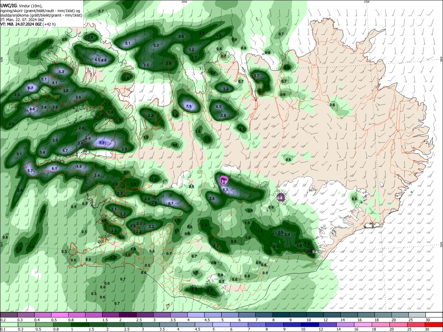Click the 3.8 precipitation value on the map
The image size is (443, 332).
pyautogui.click(x=223, y=116)
